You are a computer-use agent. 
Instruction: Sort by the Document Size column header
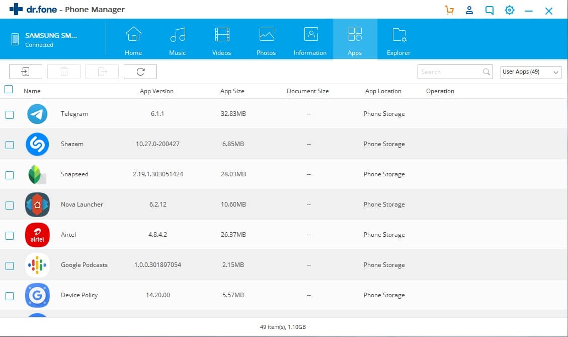[308, 91]
